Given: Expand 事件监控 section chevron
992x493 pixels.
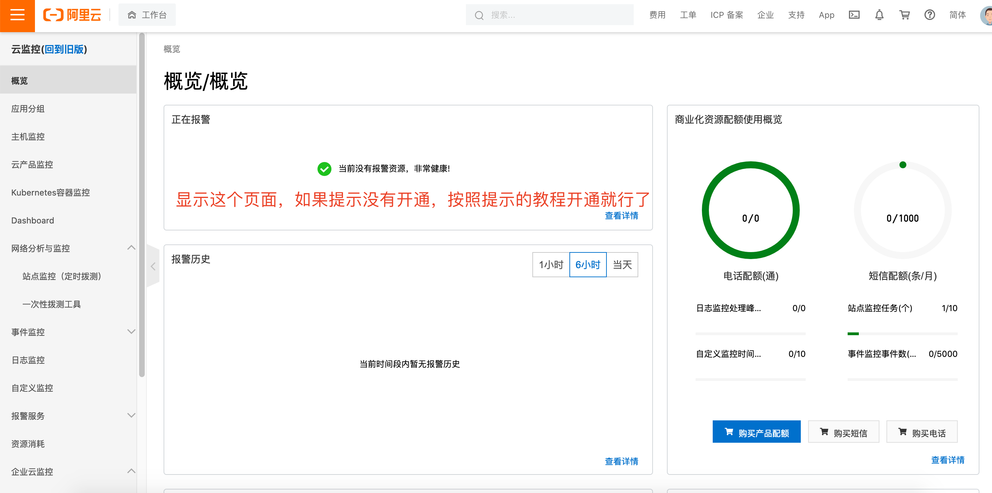Looking at the screenshot, I should 131,332.
